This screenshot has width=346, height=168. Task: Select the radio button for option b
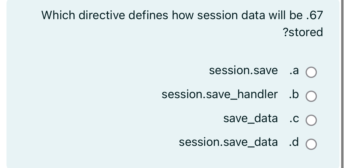(311, 96)
